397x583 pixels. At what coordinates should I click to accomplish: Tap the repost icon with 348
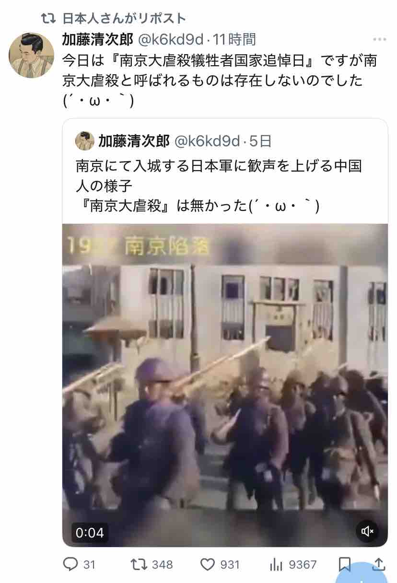139,564
